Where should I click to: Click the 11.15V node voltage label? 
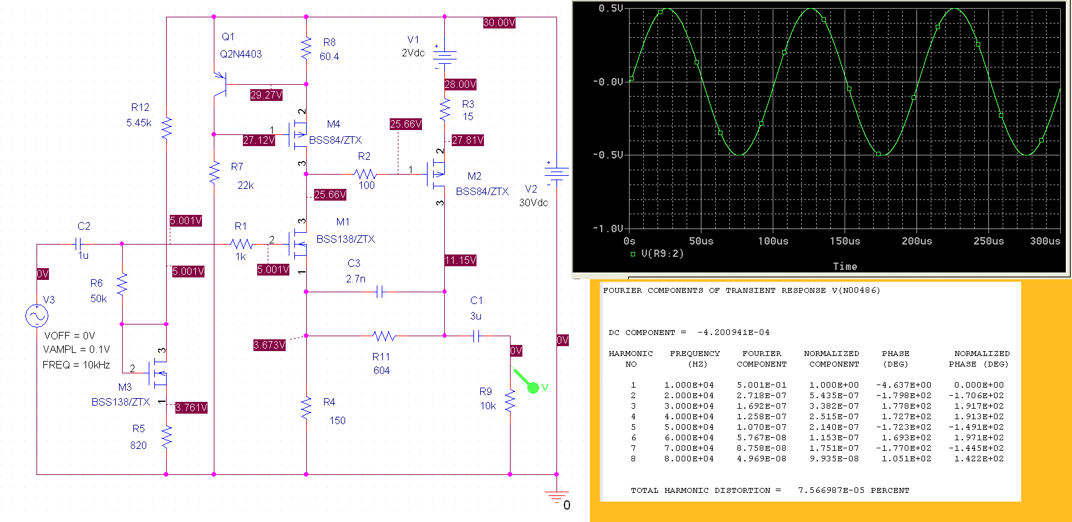(460, 260)
